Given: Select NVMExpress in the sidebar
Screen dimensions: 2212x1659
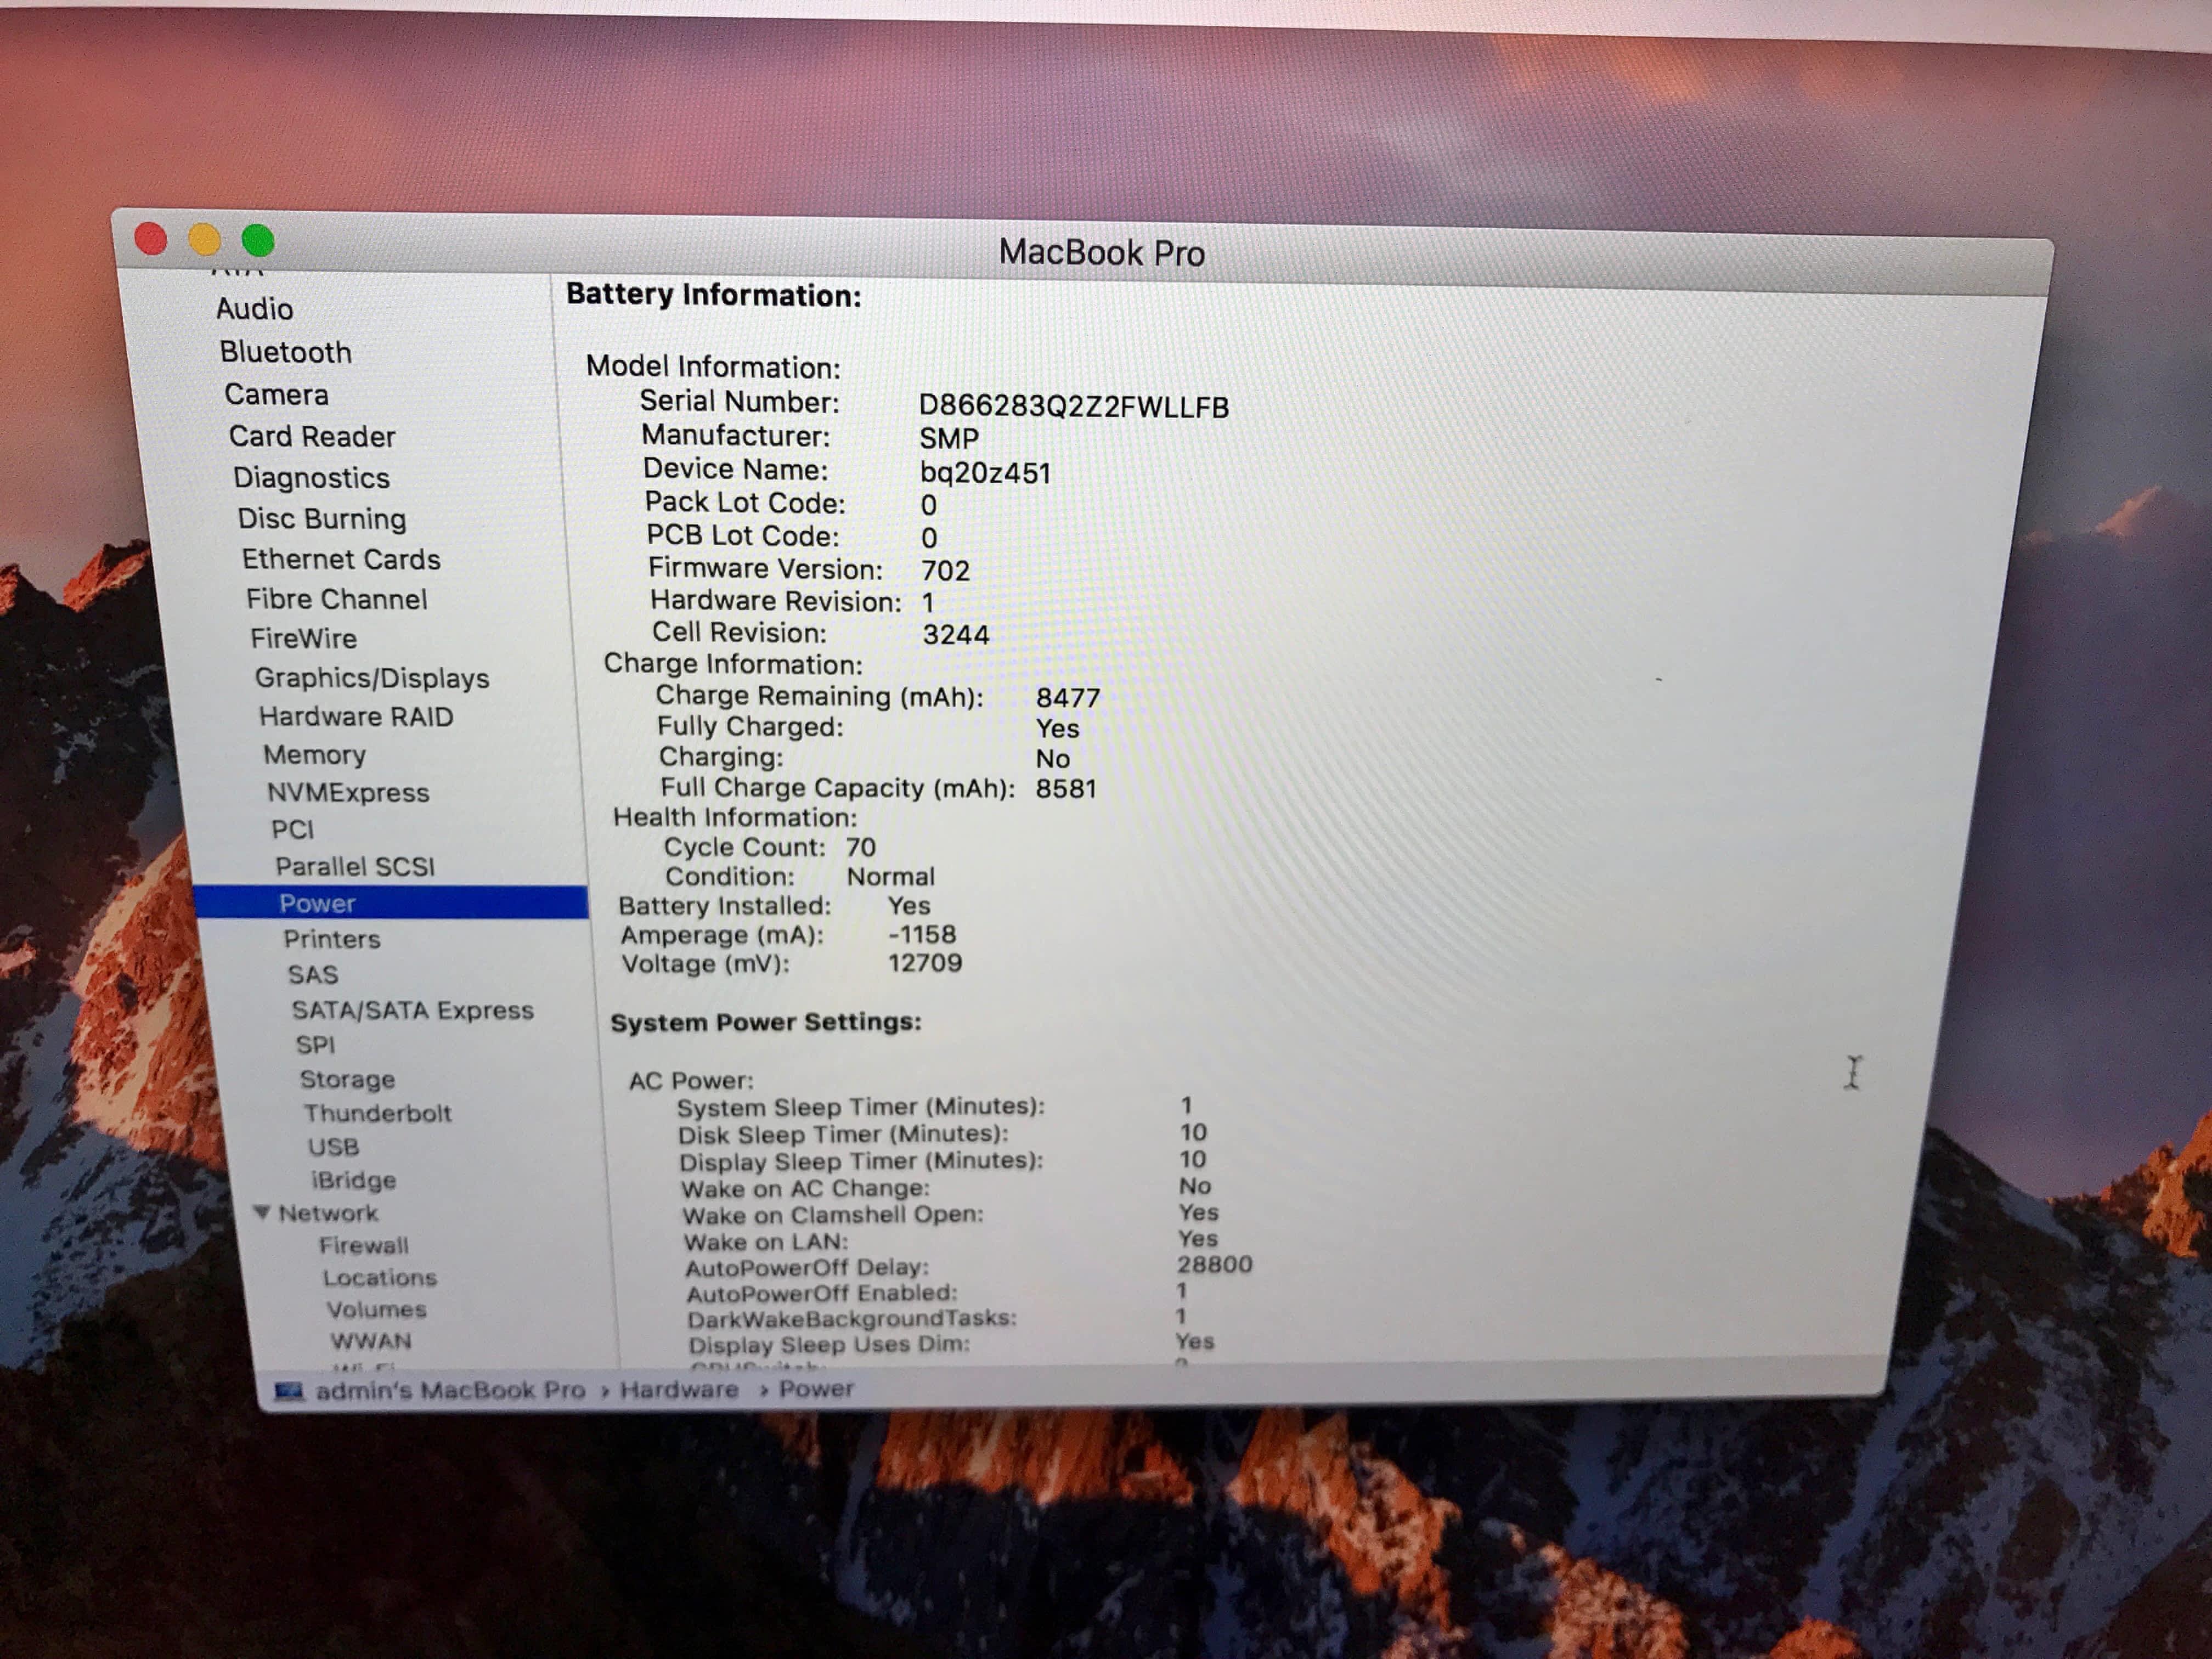Looking at the screenshot, I should pyautogui.click(x=347, y=793).
